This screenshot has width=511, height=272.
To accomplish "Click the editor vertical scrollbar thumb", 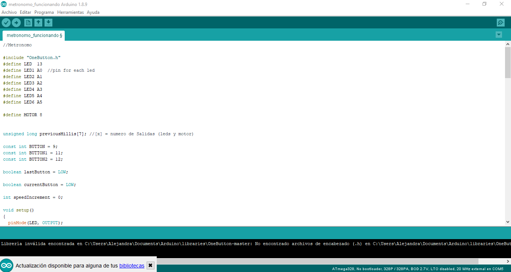I will click(x=508, y=62).
